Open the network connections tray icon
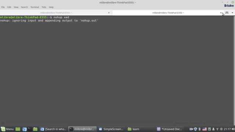Image resolution: width=235 pixels, height=132 pixels. [217, 129]
